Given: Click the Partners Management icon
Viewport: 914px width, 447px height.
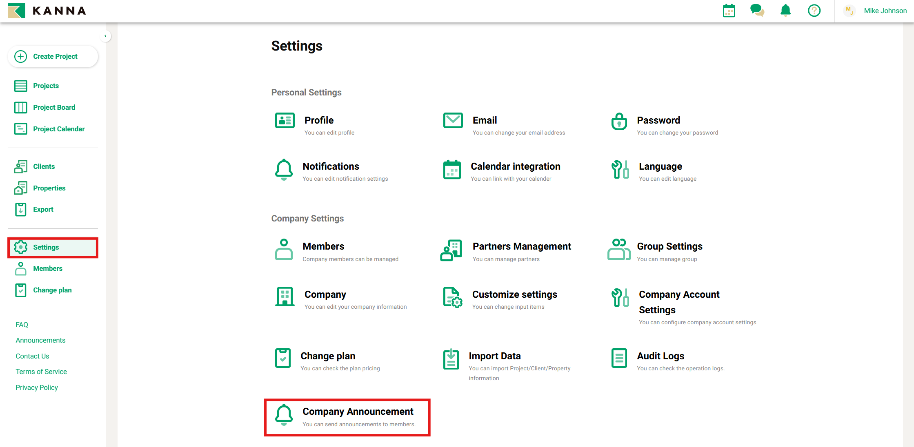Looking at the screenshot, I should pos(451,250).
